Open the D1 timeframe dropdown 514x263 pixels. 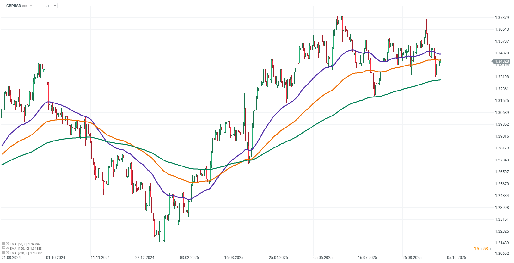[51, 6]
